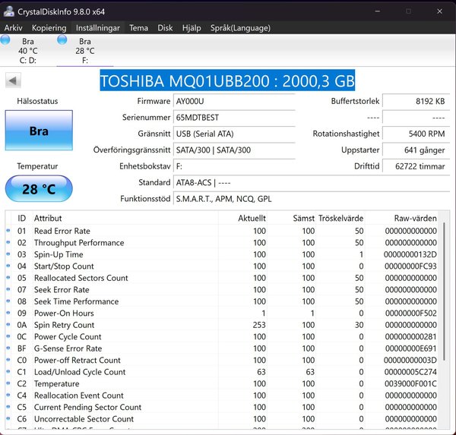The width and height of the screenshot is (456, 435).
Task: Open the Kopiering menu
Action: 49,28
